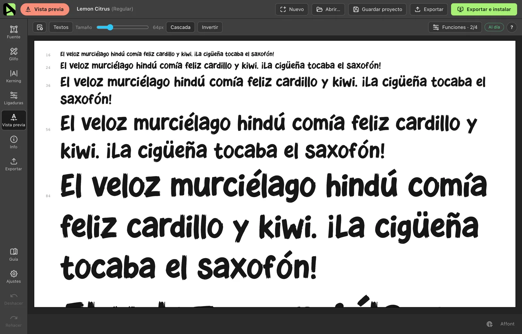Click the Affont link in footer

pos(507,324)
